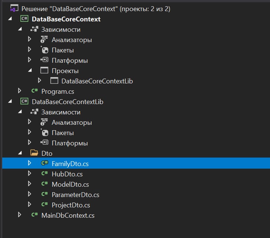Viewport: 270px width, 238px height.
Task: Select the solution row labeled Решение "DataBaseCoreContext"
Action: 96,9
